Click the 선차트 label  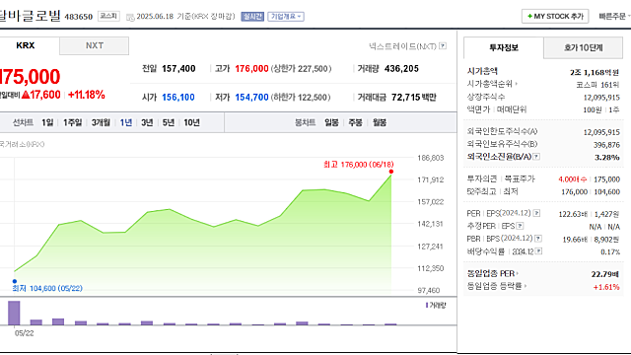[23, 122]
